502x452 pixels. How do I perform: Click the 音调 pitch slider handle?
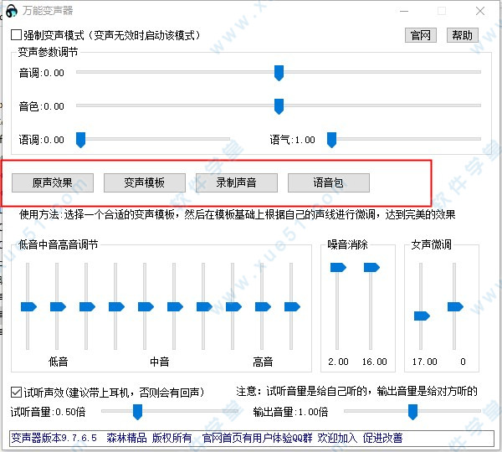tap(279, 73)
